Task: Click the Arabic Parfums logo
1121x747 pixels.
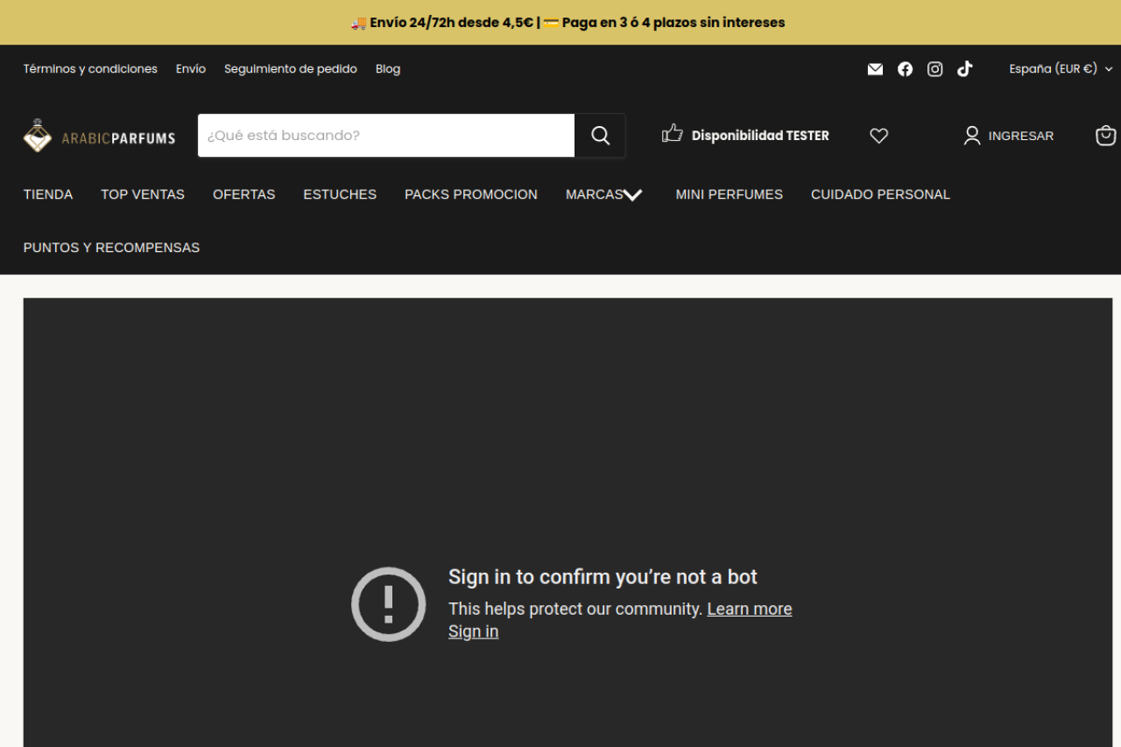Action: pos(99,136)
